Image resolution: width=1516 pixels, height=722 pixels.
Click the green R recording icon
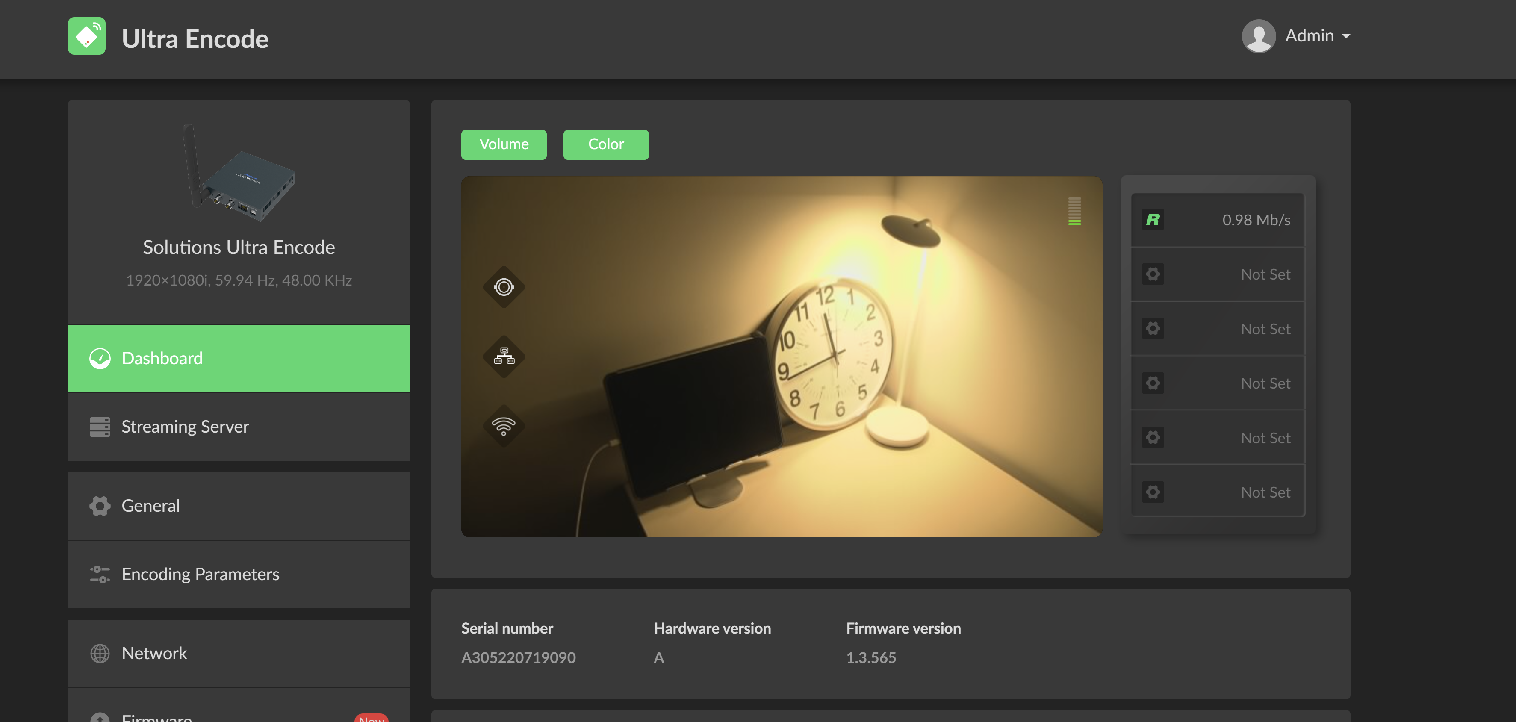[x=1152, y=220]
